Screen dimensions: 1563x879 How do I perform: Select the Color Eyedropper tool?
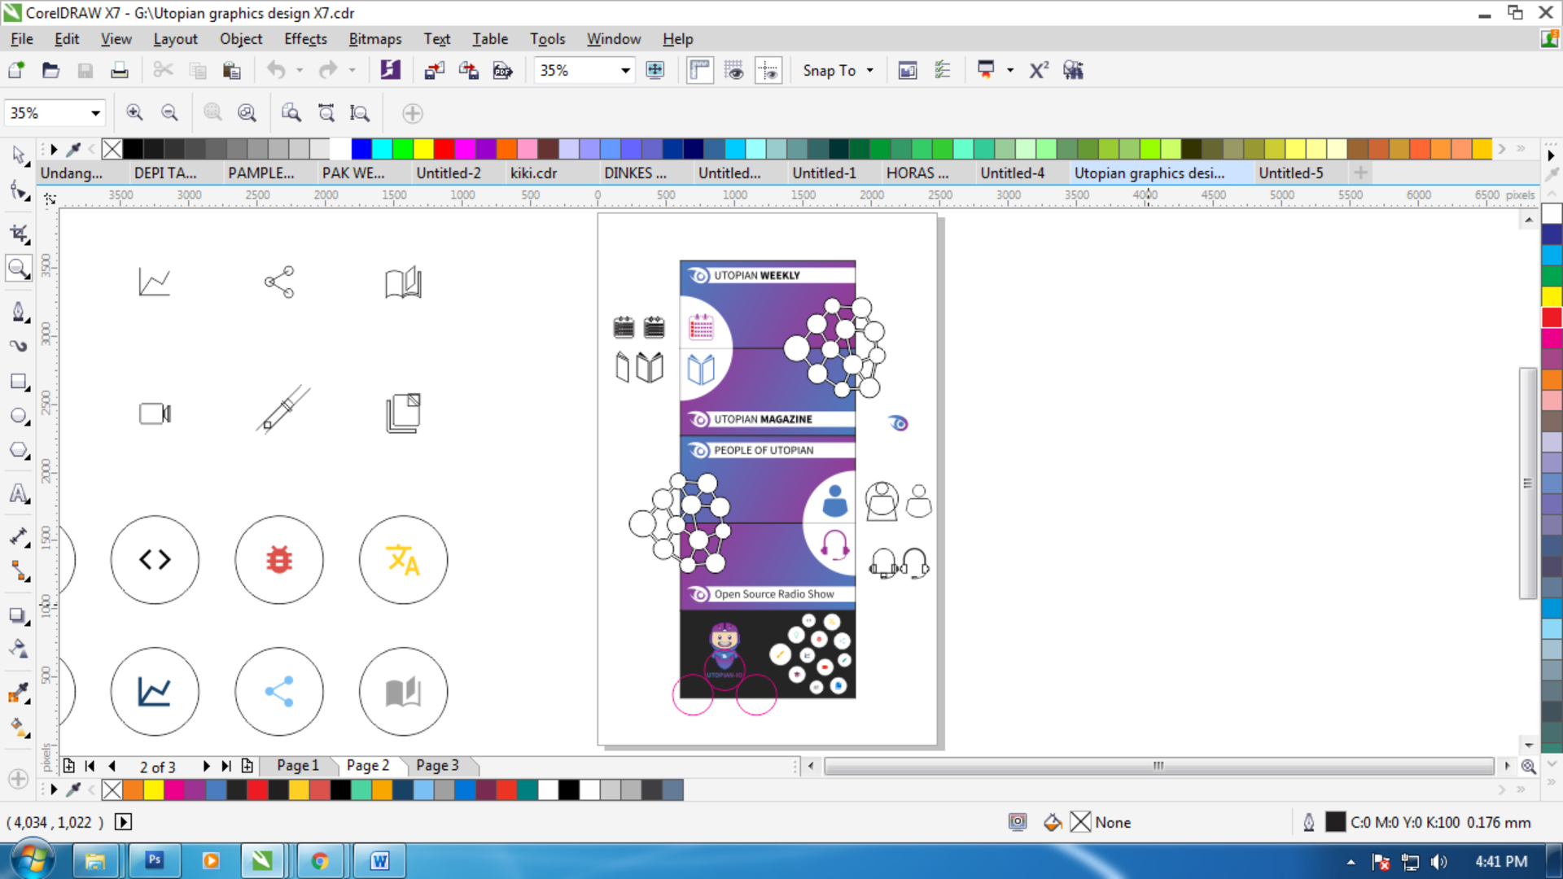18,693
